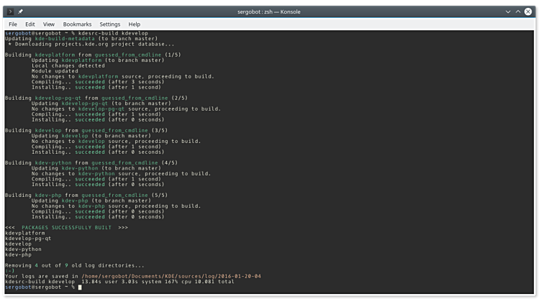Pin window using the title bar pin icon

pos(20,11)
